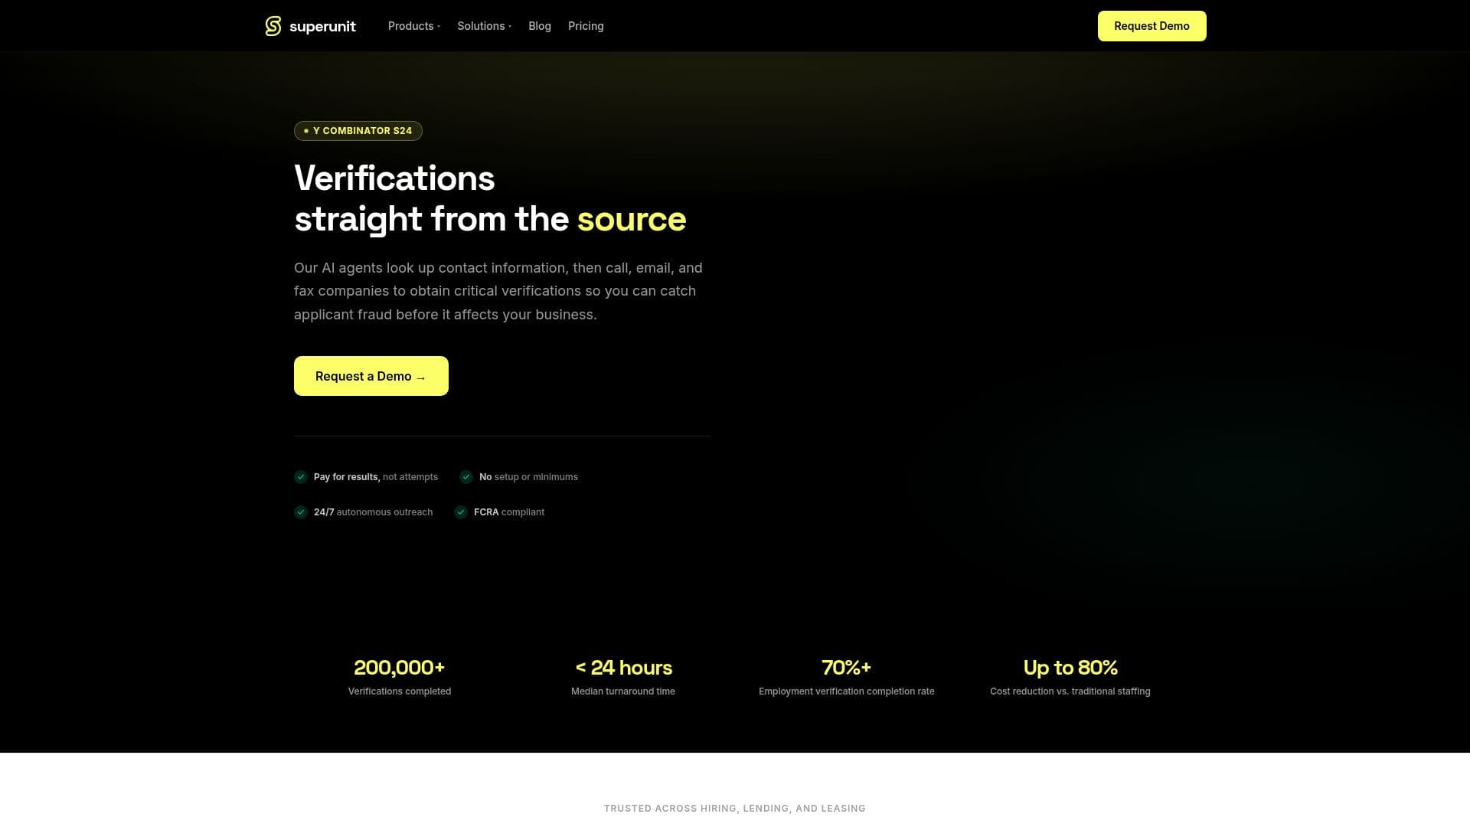The width and height of the screenshot is (1470, 827).
Task: Click the Request Demo header button
Action: pos(1151,26)
